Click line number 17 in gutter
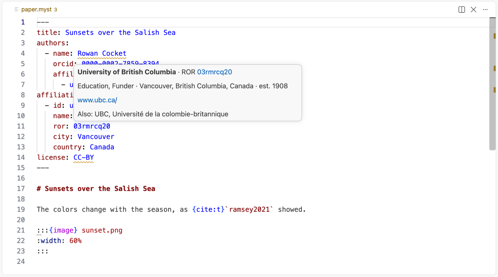The height and width of the screenshot is (277, 498). point(21,189)
